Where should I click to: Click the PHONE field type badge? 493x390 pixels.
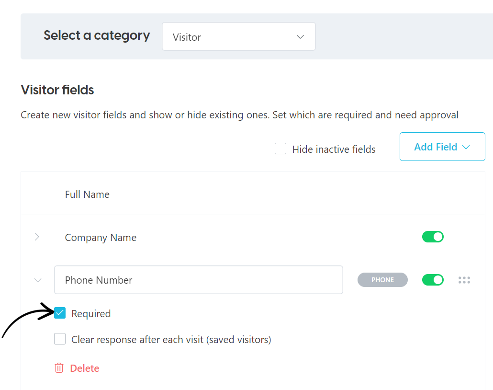click(x=382, y=279)
